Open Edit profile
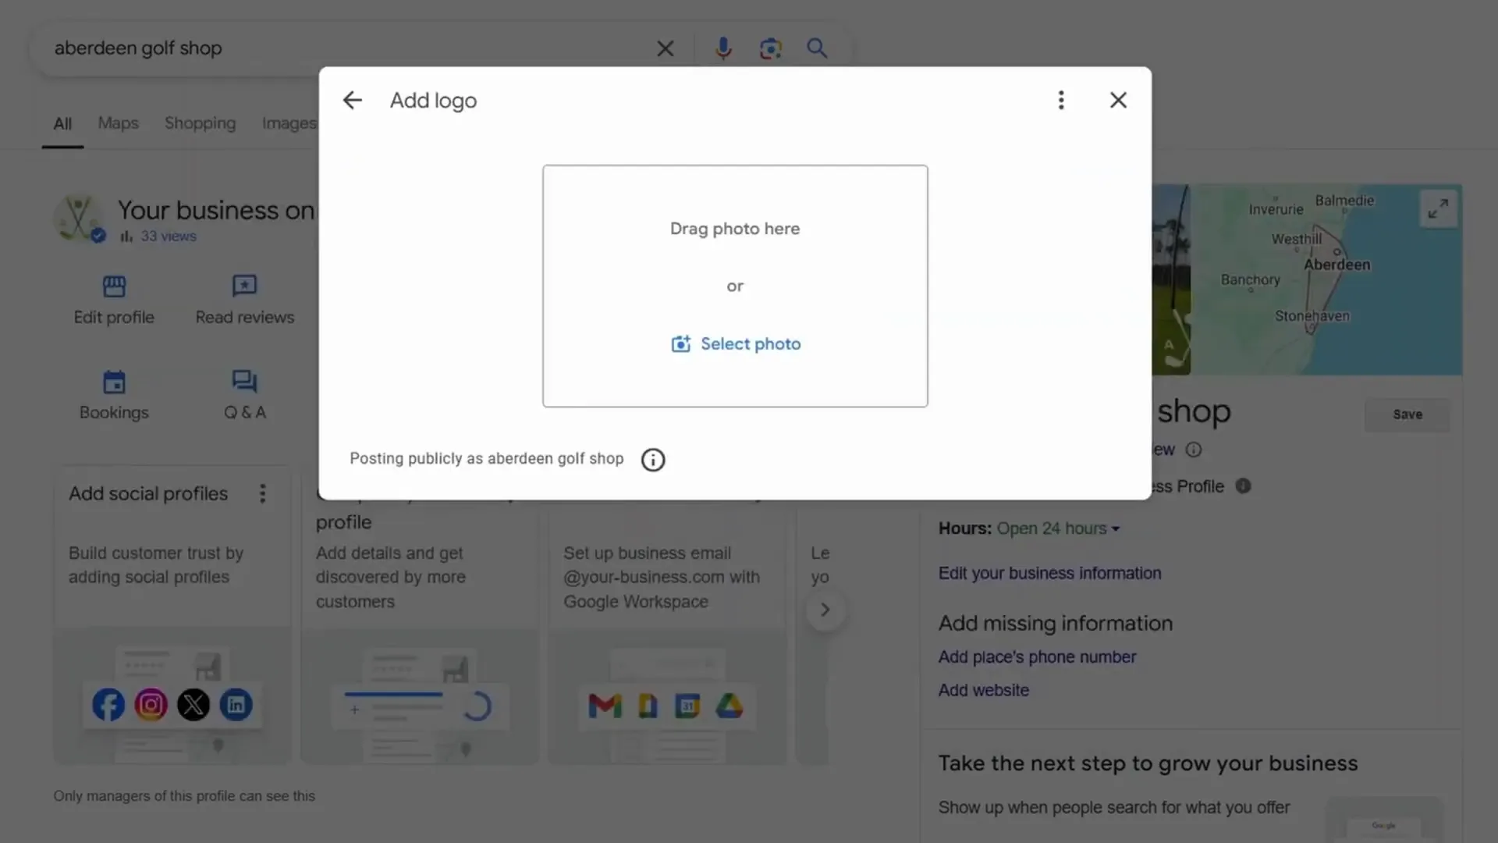The image size is (1498, 843). pos(114,300)
